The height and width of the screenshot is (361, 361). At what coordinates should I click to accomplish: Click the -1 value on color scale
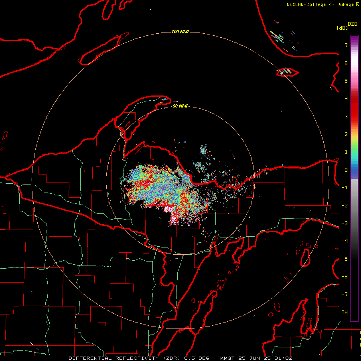tap(345, 188)
